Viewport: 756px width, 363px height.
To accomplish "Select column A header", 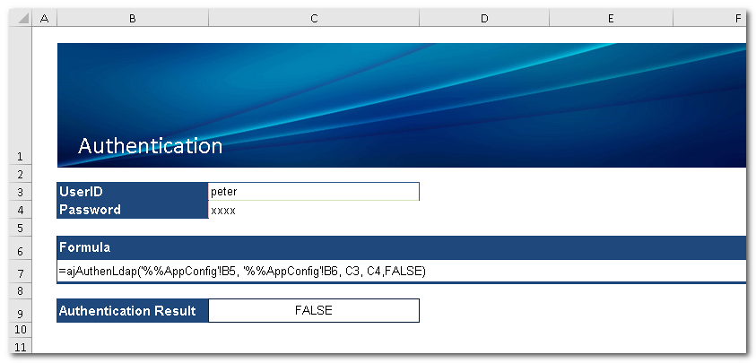I will tap(45, 18).
